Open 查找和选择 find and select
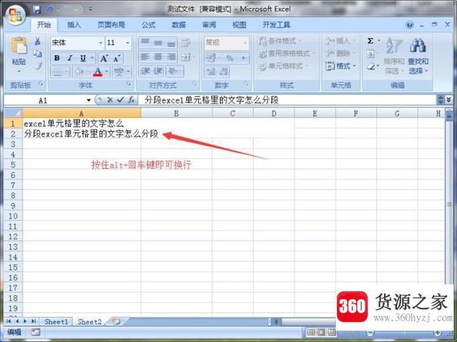Viewport: 457px width, 342px height. click(x=418, y=56)
